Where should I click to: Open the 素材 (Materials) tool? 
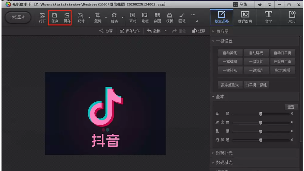[x=133, y=17]
